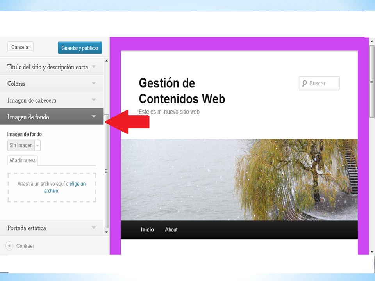This screenshot has width=375, height=281.
Task: Click the preview pane scrollbar thumb
Action: [371, 81]
